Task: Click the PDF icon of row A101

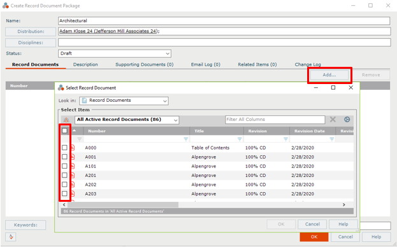Action: click(73, 166)
